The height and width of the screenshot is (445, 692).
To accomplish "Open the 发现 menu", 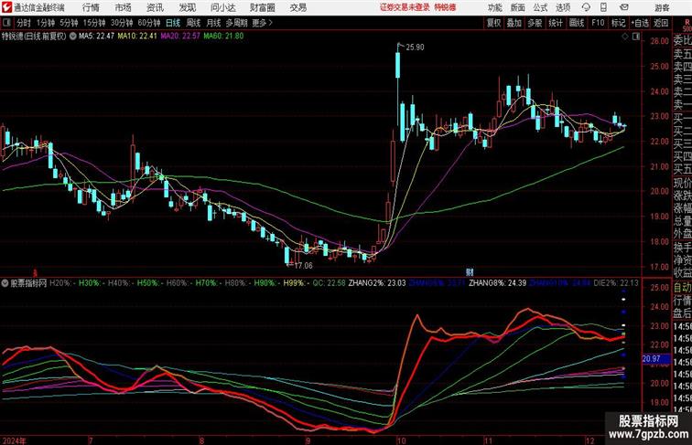I will click(x=187, y=7).
